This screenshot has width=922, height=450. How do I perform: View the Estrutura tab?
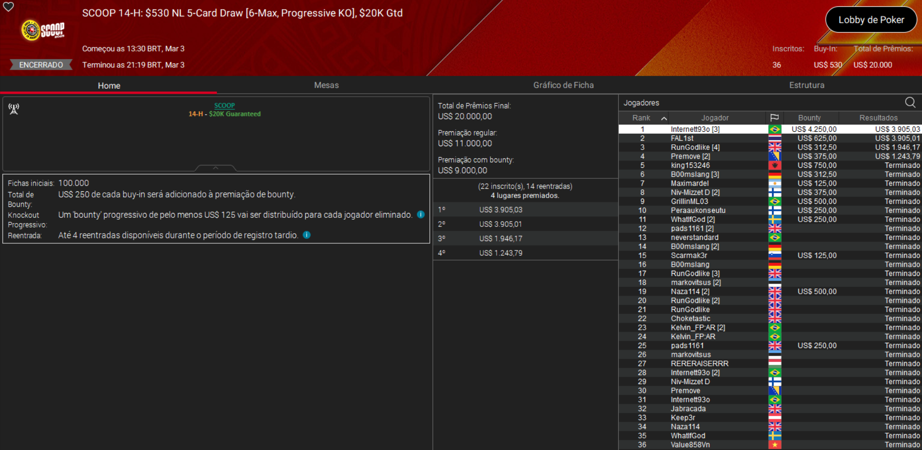(807, 85)
